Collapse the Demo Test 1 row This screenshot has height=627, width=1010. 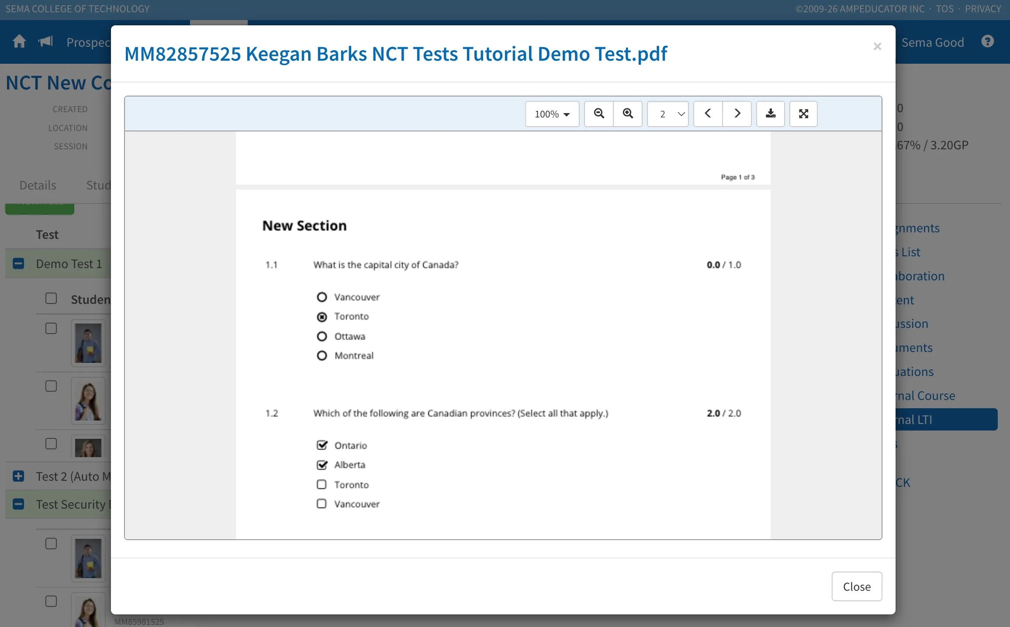pyautogui.click(x=18, y=264)
